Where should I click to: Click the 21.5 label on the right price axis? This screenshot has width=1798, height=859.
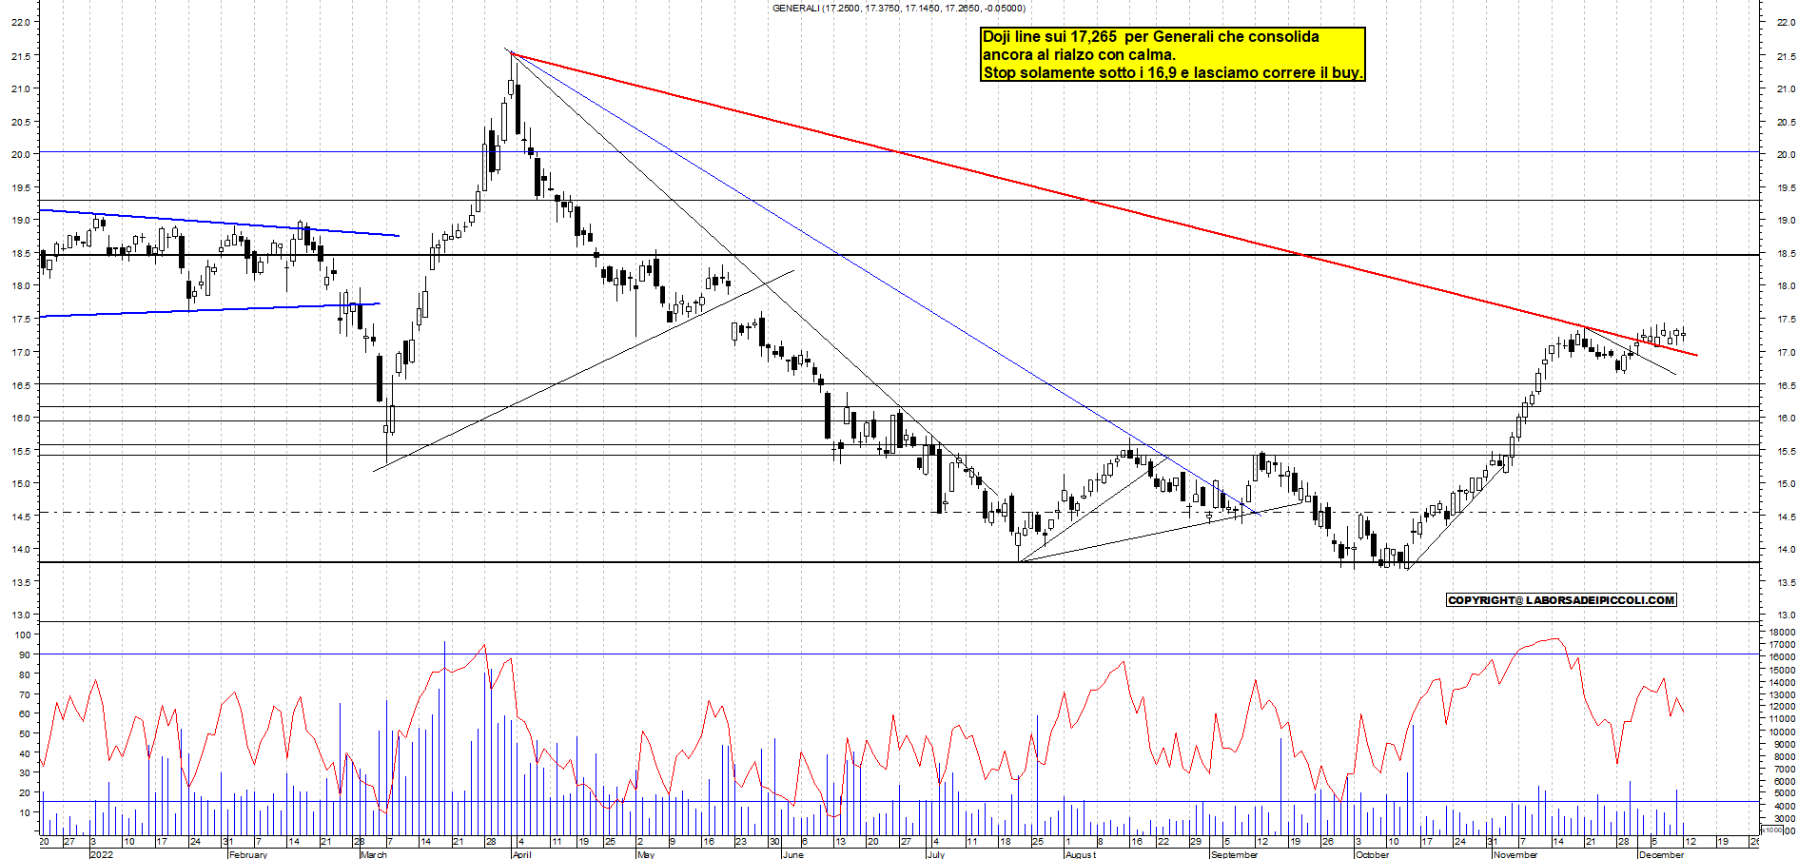click(1786, 56)
